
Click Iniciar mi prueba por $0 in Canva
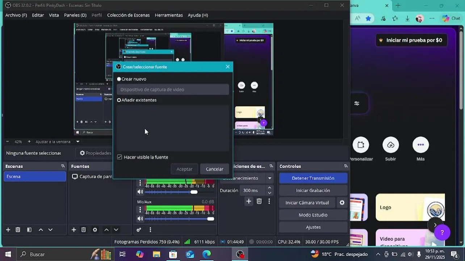[411, 40]
